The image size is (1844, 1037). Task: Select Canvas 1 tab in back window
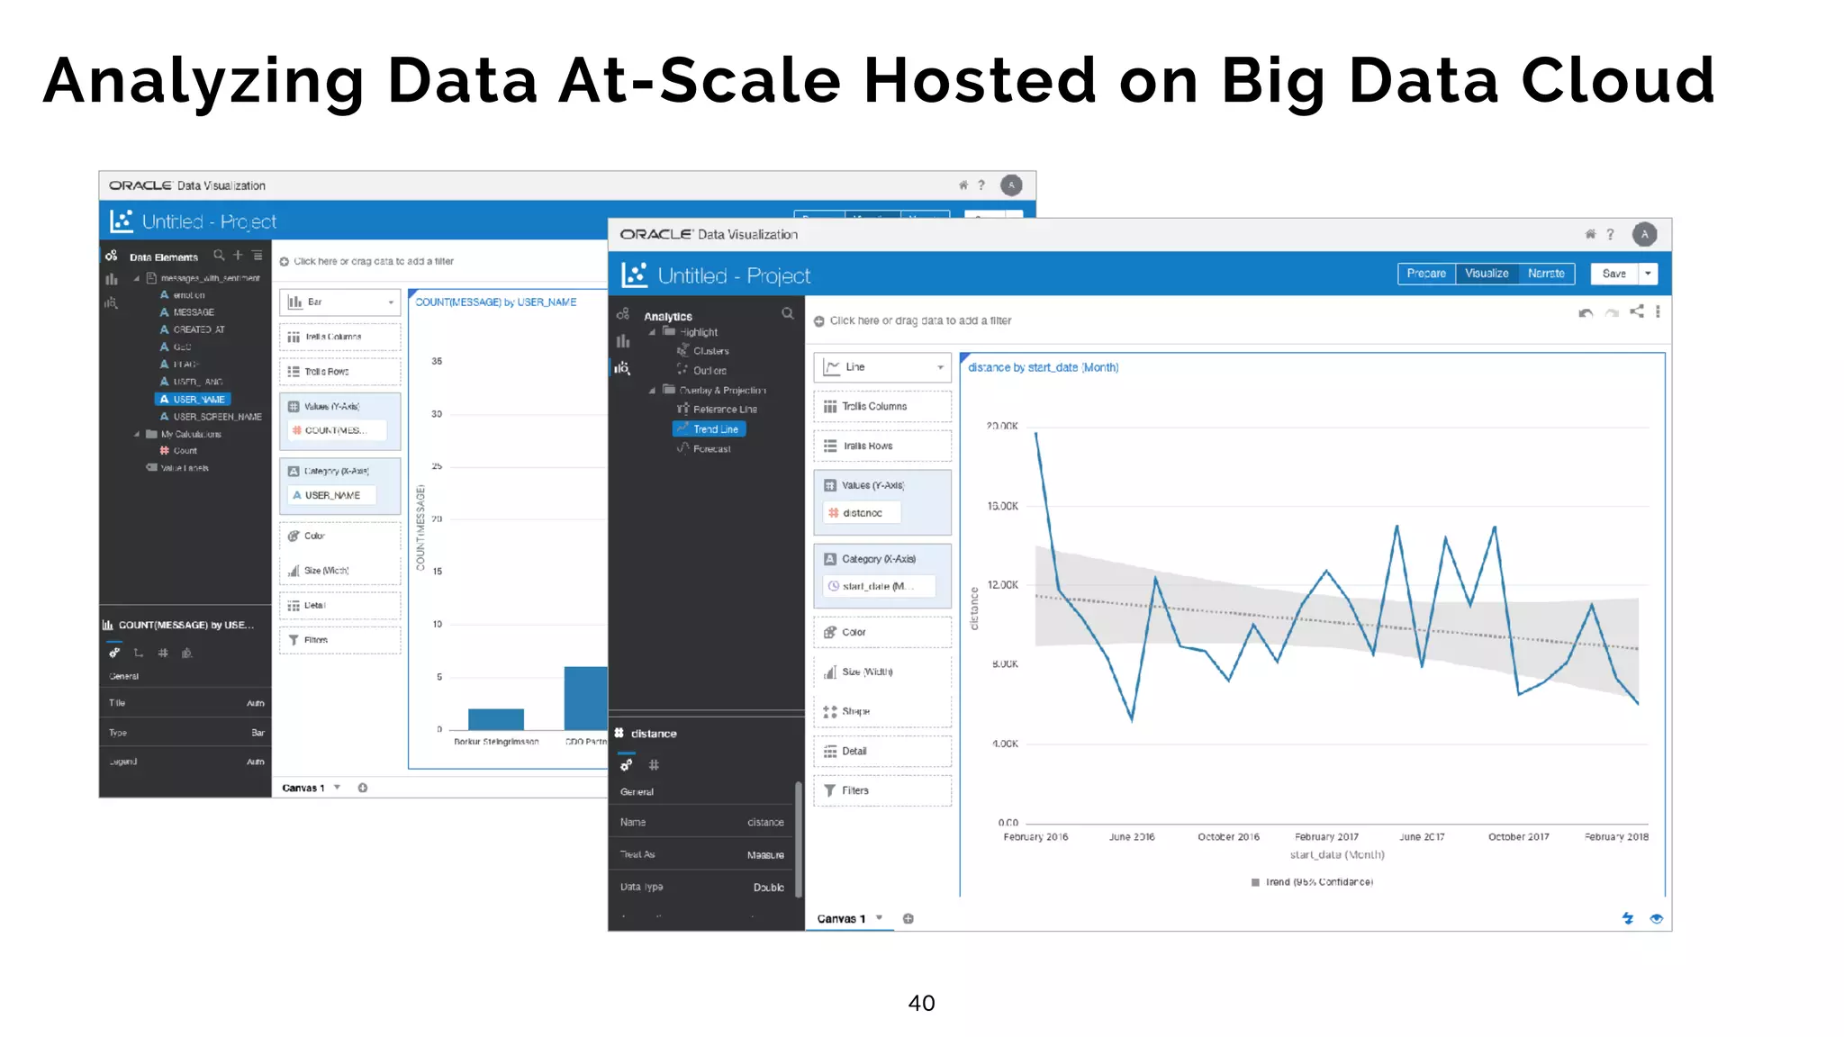303,788
